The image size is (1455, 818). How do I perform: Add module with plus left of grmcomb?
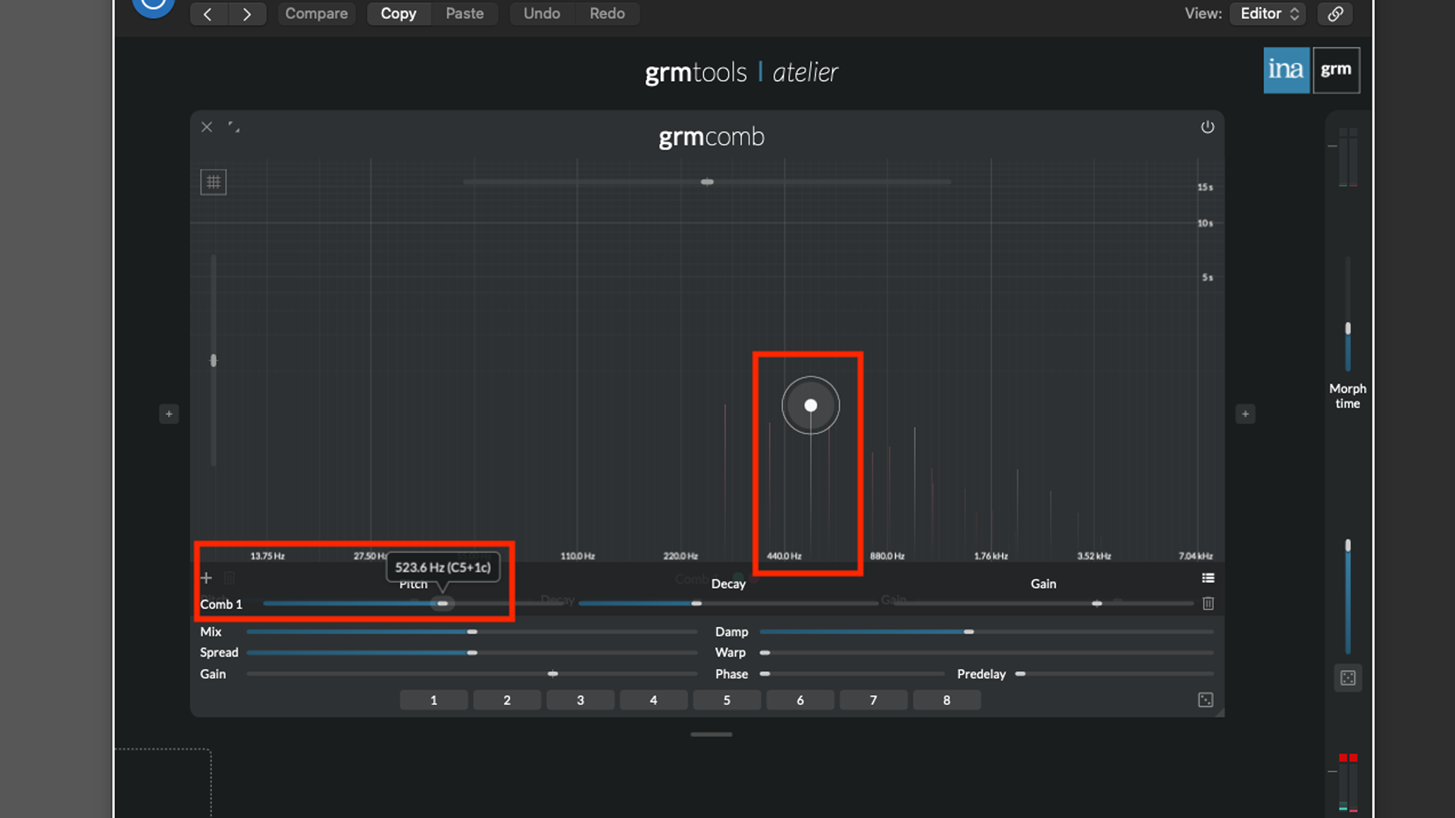[169, 414]
